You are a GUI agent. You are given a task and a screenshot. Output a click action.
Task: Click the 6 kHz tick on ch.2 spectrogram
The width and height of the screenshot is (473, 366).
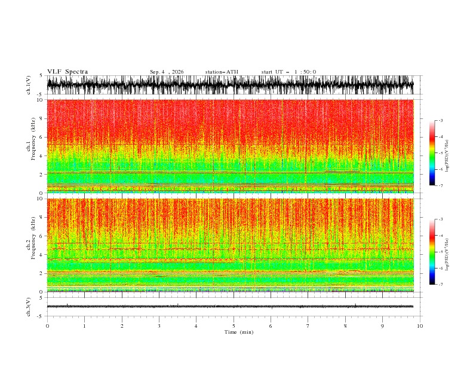[x=42, y=236]
